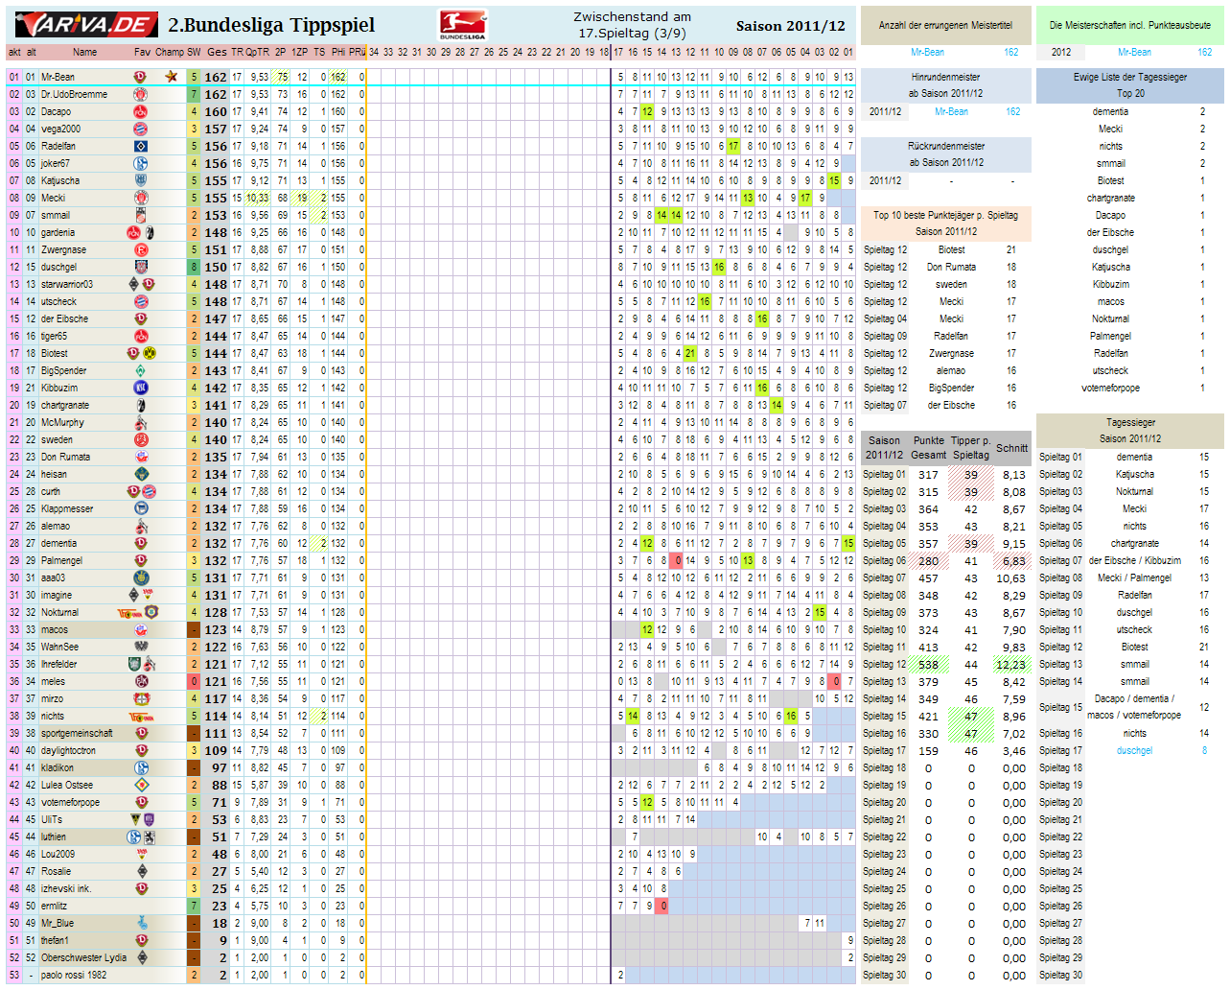The width and height of the screenshot is (1230, 990).
Task: Click the Köln crest in McMurphy row
Action: point(140,422)
